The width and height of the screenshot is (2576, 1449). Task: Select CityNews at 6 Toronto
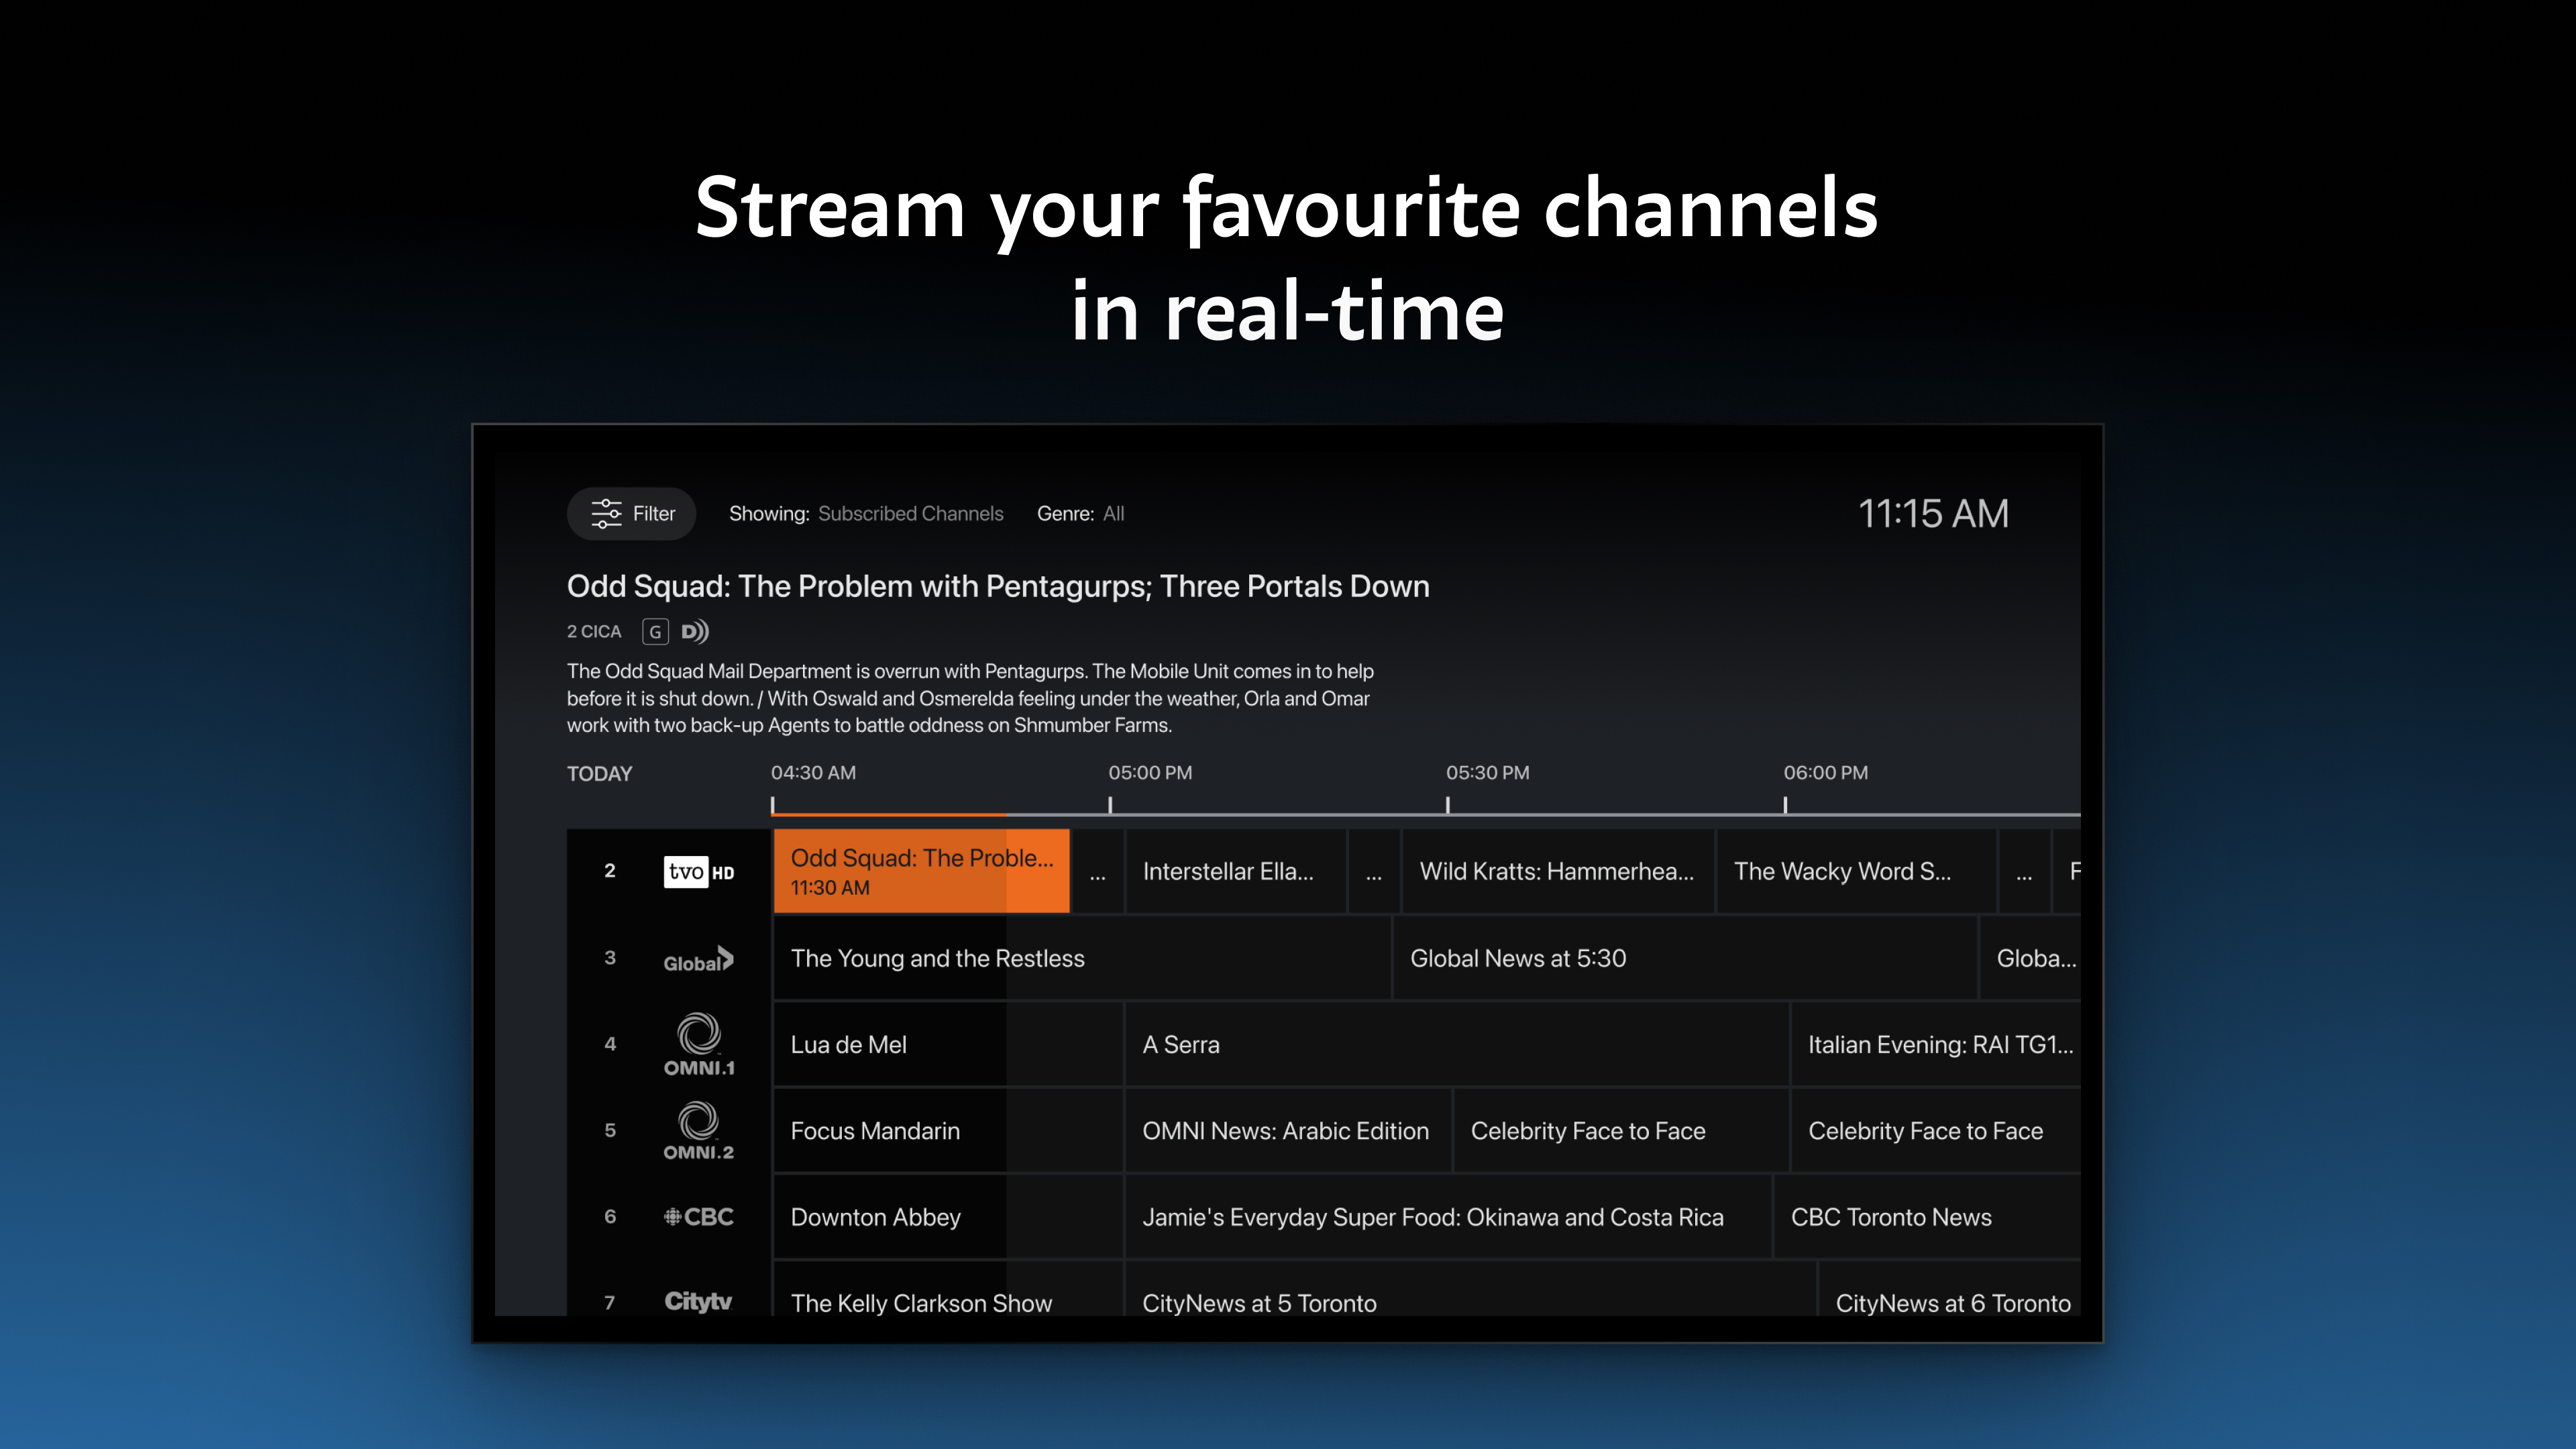point(1950,1290)
